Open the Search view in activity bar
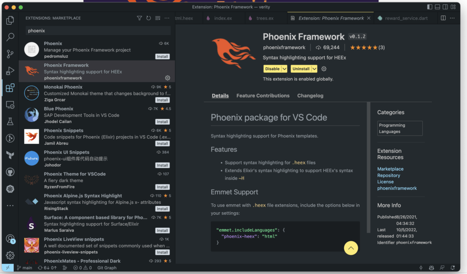This screenshot has width=467, height=274. pyautogui.click(x=10, y=37)
